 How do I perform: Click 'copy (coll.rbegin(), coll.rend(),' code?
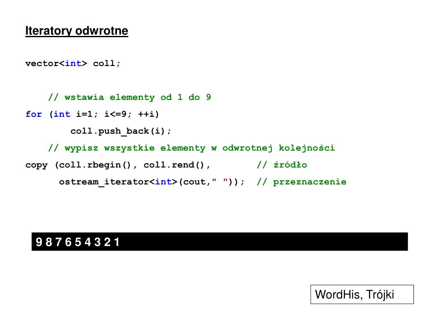coord(117,165)
